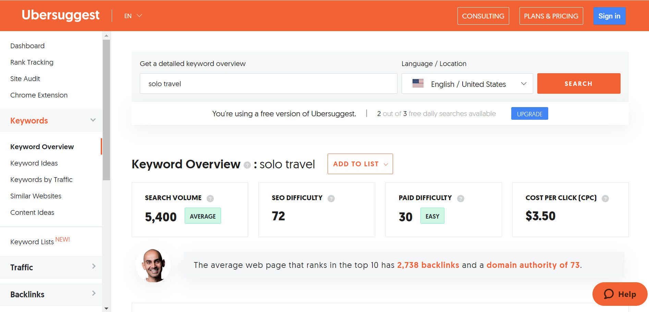The height and width of the screenshot is (312, 649).
Task: Open the English / United States dropdown
Action: pos(467,83)
